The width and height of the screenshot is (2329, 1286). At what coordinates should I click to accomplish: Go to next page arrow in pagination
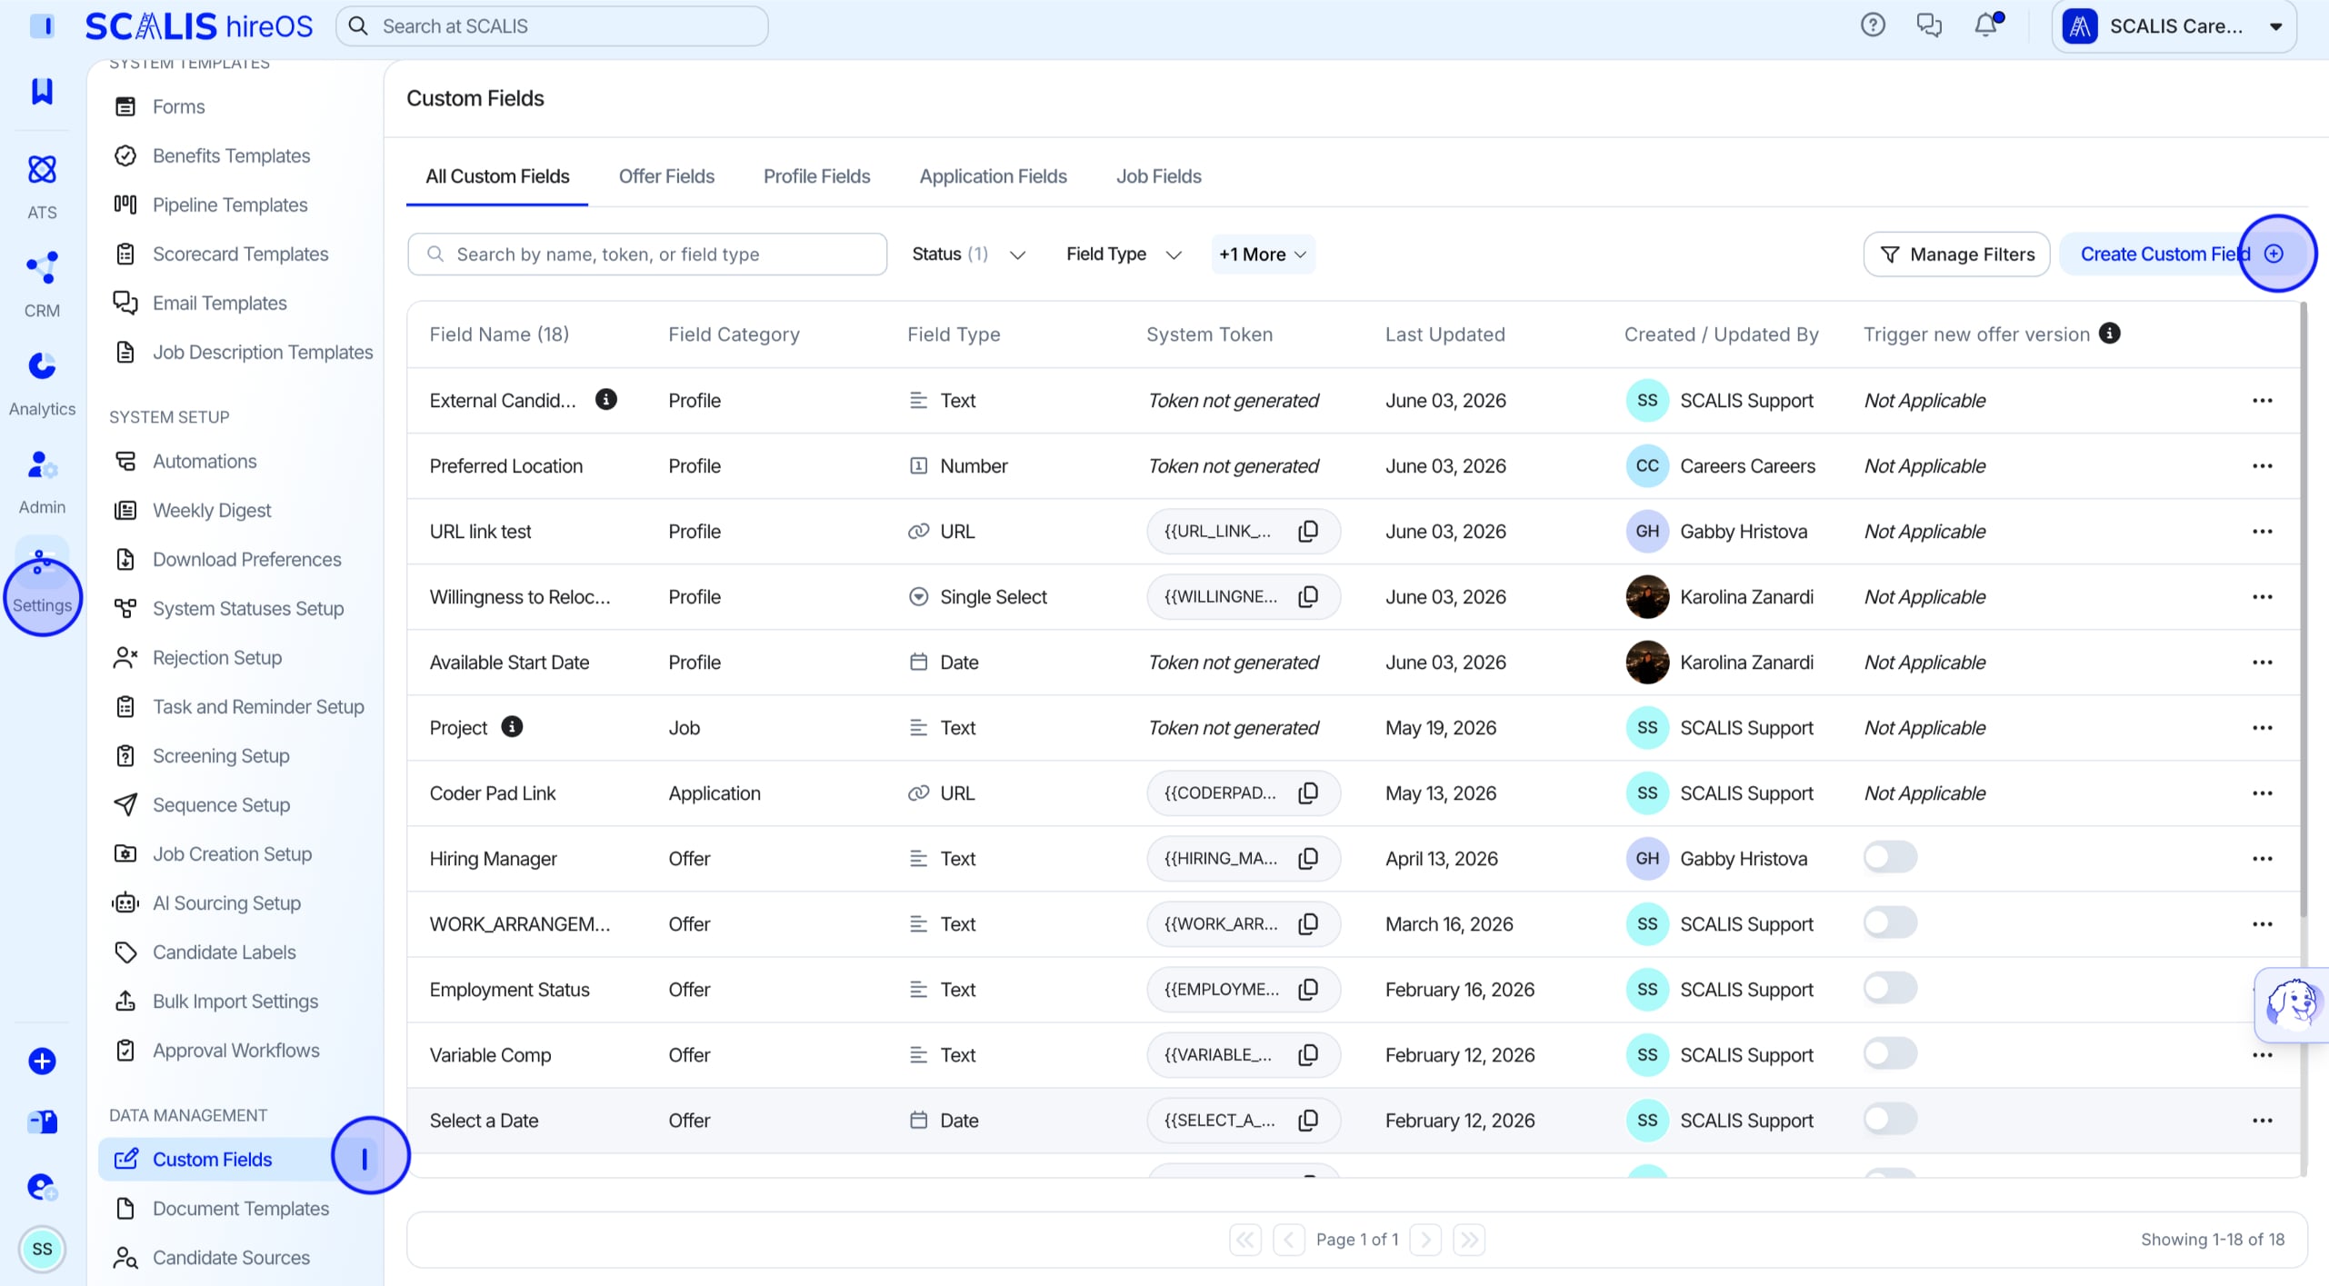coord(1425,1239)
